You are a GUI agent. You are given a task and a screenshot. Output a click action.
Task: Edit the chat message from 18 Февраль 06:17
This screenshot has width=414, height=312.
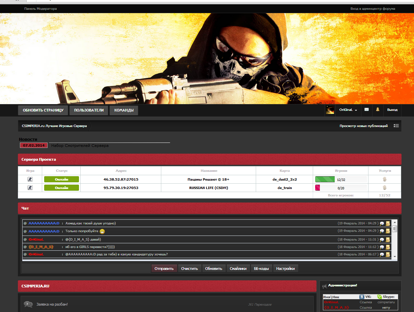pyautogui.click(x=388, y=254)
